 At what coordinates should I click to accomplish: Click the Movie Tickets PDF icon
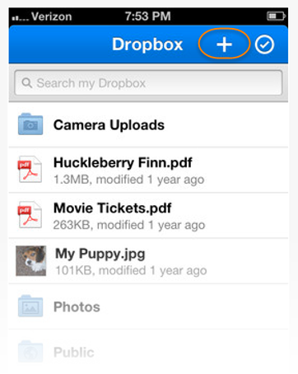coord(30,215)
